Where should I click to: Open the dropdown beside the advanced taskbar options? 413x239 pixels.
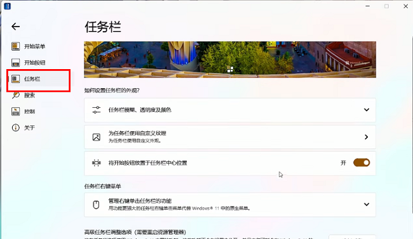(x=352, y=237)
